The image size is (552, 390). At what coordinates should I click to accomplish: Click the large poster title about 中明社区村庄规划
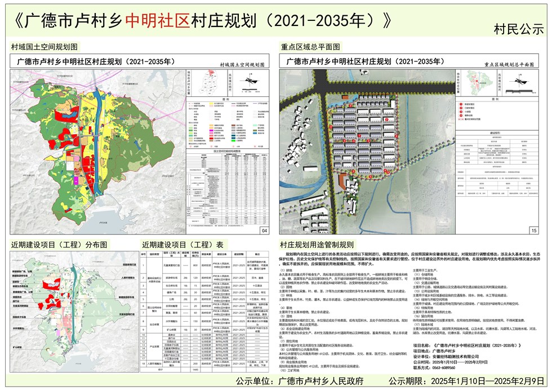pos(203,21)
